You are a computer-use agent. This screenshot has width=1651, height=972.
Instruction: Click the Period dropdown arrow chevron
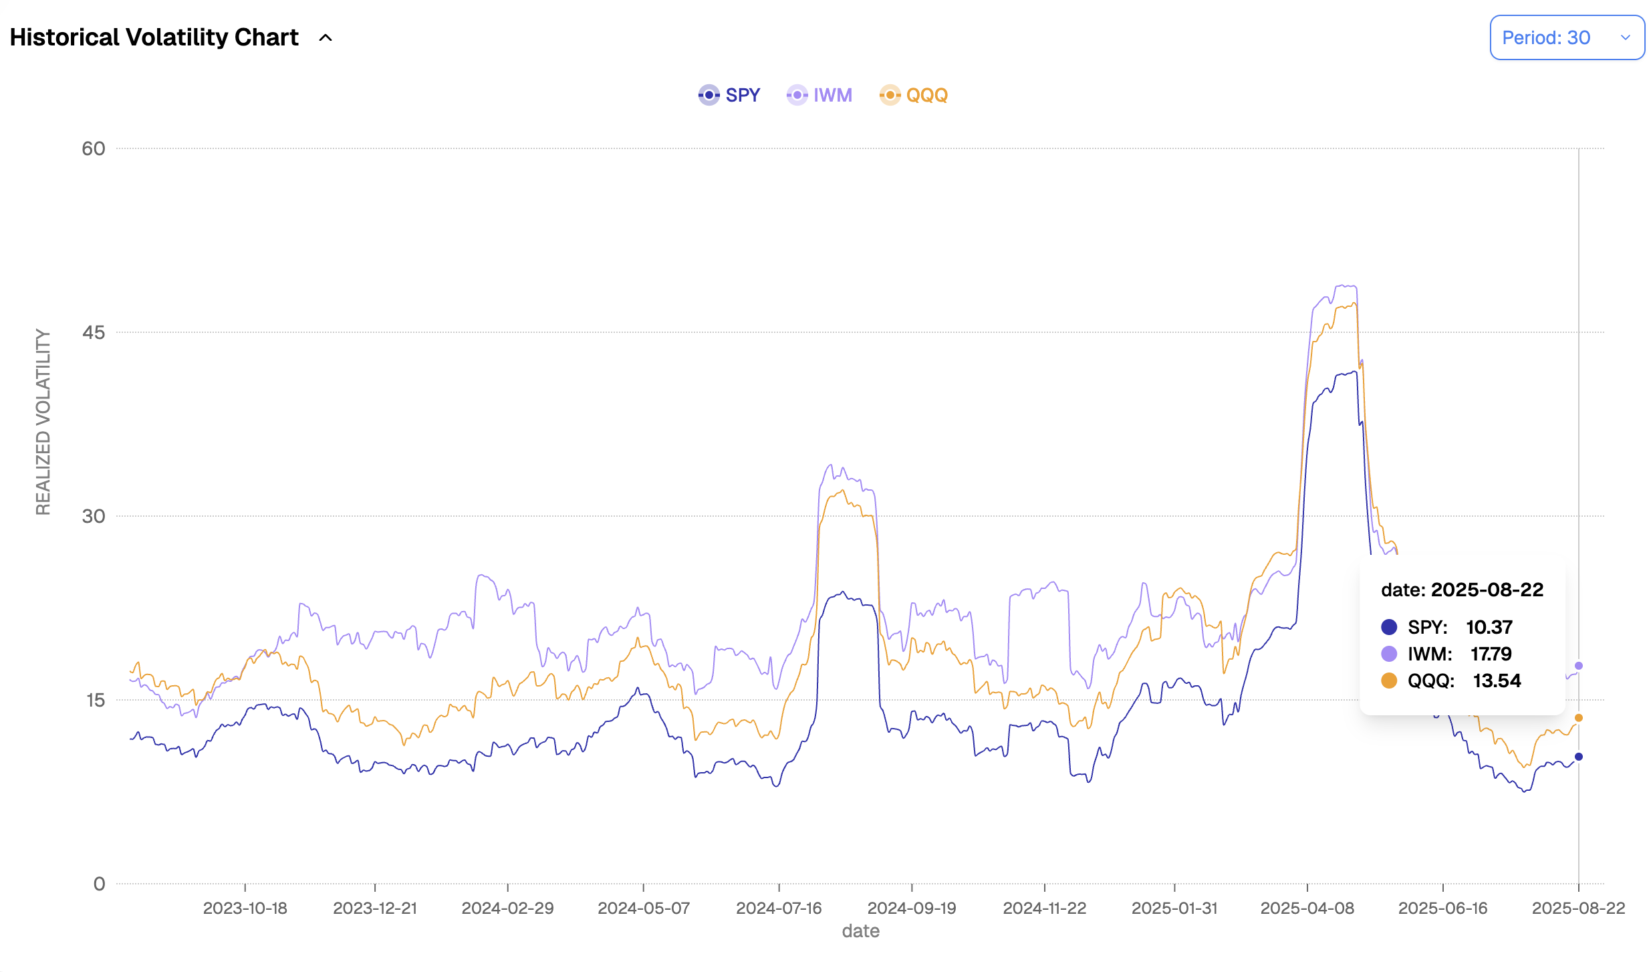click(x=1626, y=37)
